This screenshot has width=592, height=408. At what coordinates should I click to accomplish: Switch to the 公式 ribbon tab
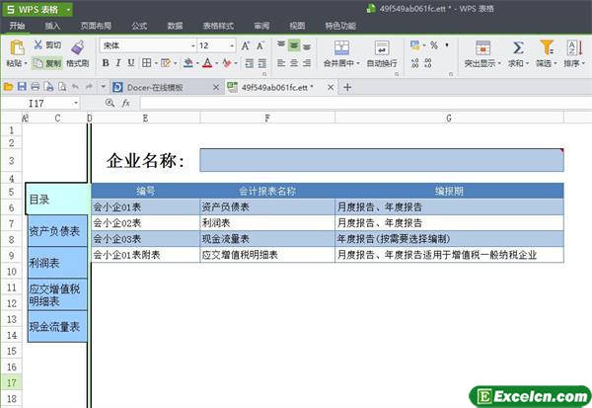click(x=139, y=26)
